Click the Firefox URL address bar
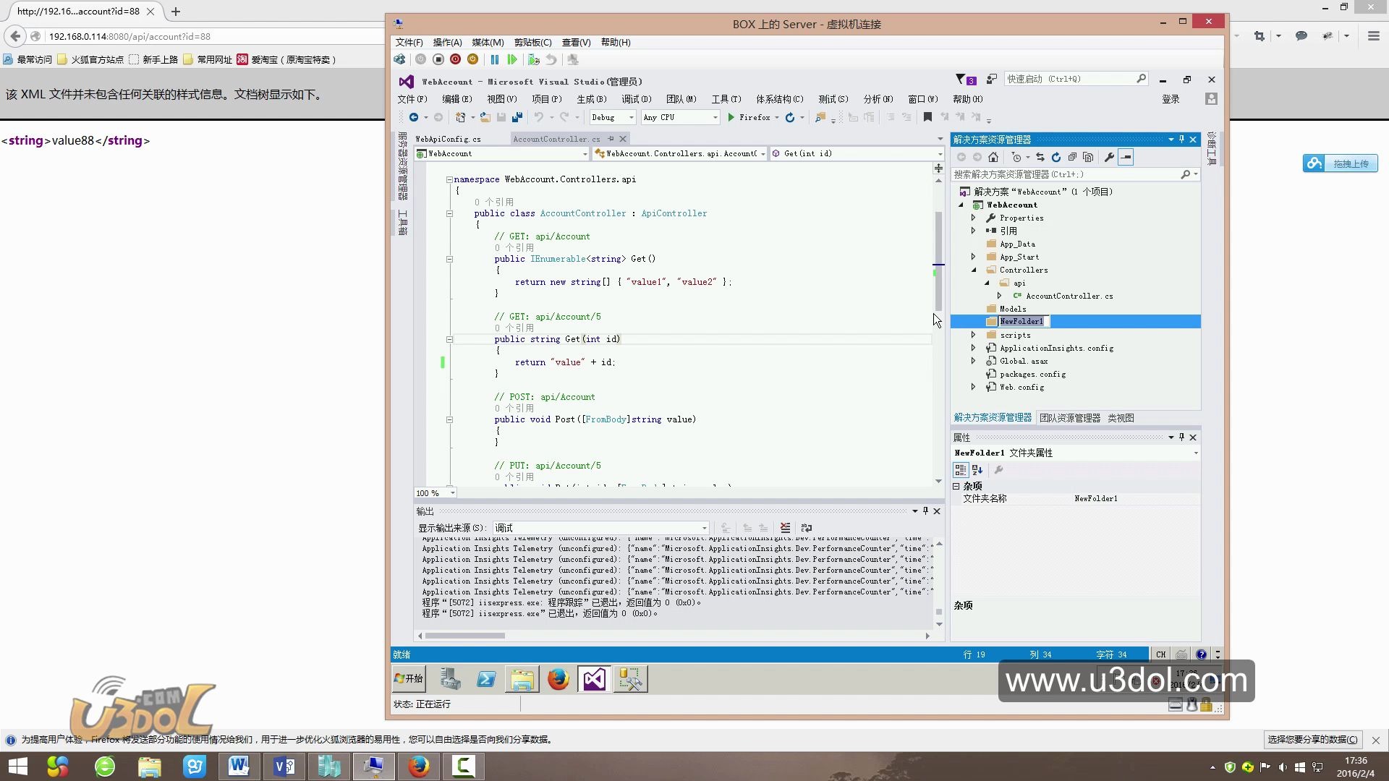 tap(213, 36)
